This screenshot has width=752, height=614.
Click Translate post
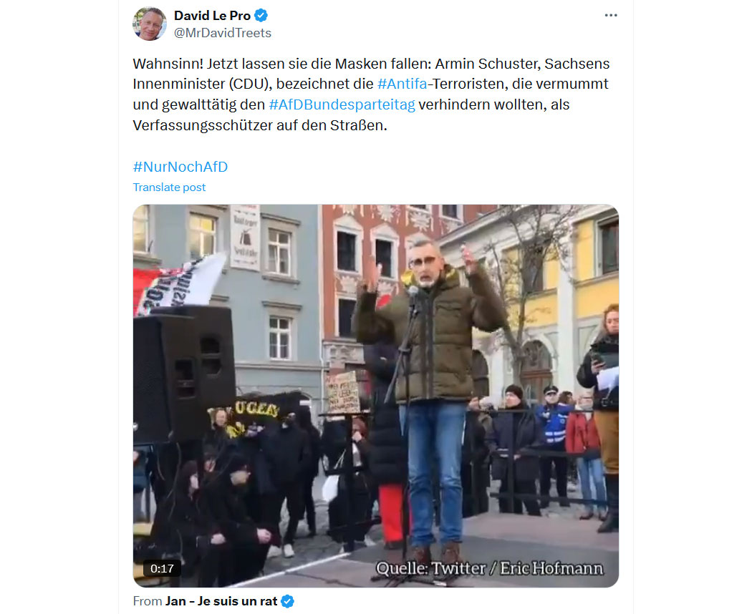click(169, 187)
